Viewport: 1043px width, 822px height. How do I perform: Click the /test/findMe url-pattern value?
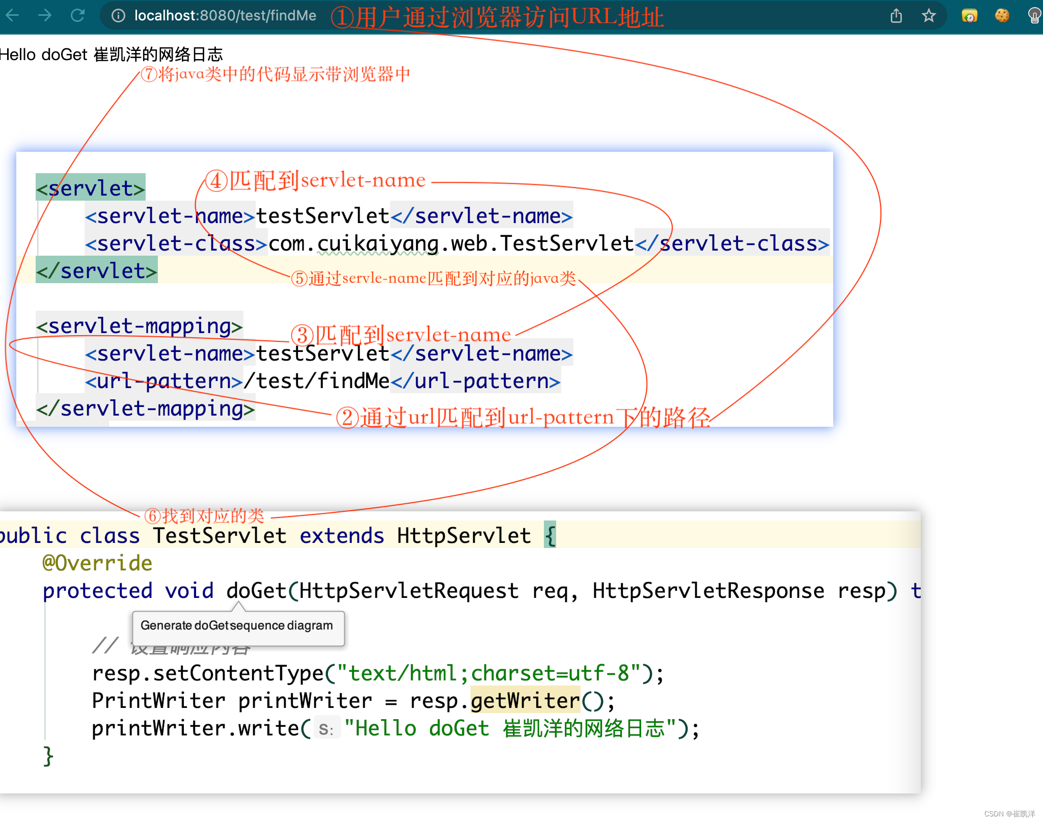click(x=316, y=381)
